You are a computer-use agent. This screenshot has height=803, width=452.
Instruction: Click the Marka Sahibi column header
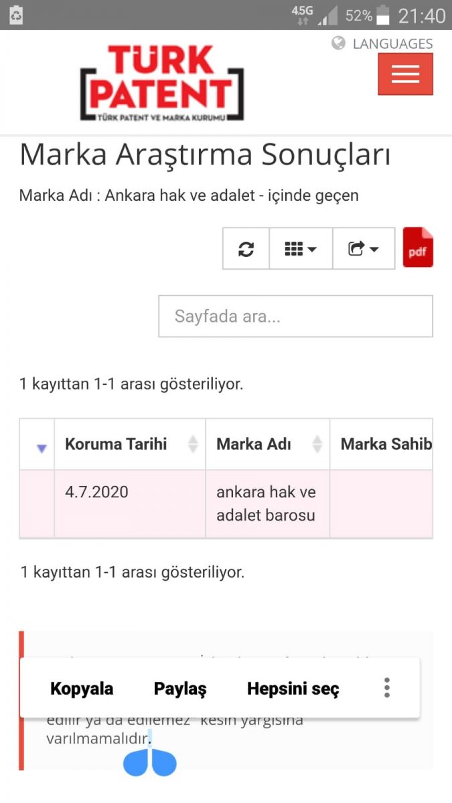click(x=386, y=444)
